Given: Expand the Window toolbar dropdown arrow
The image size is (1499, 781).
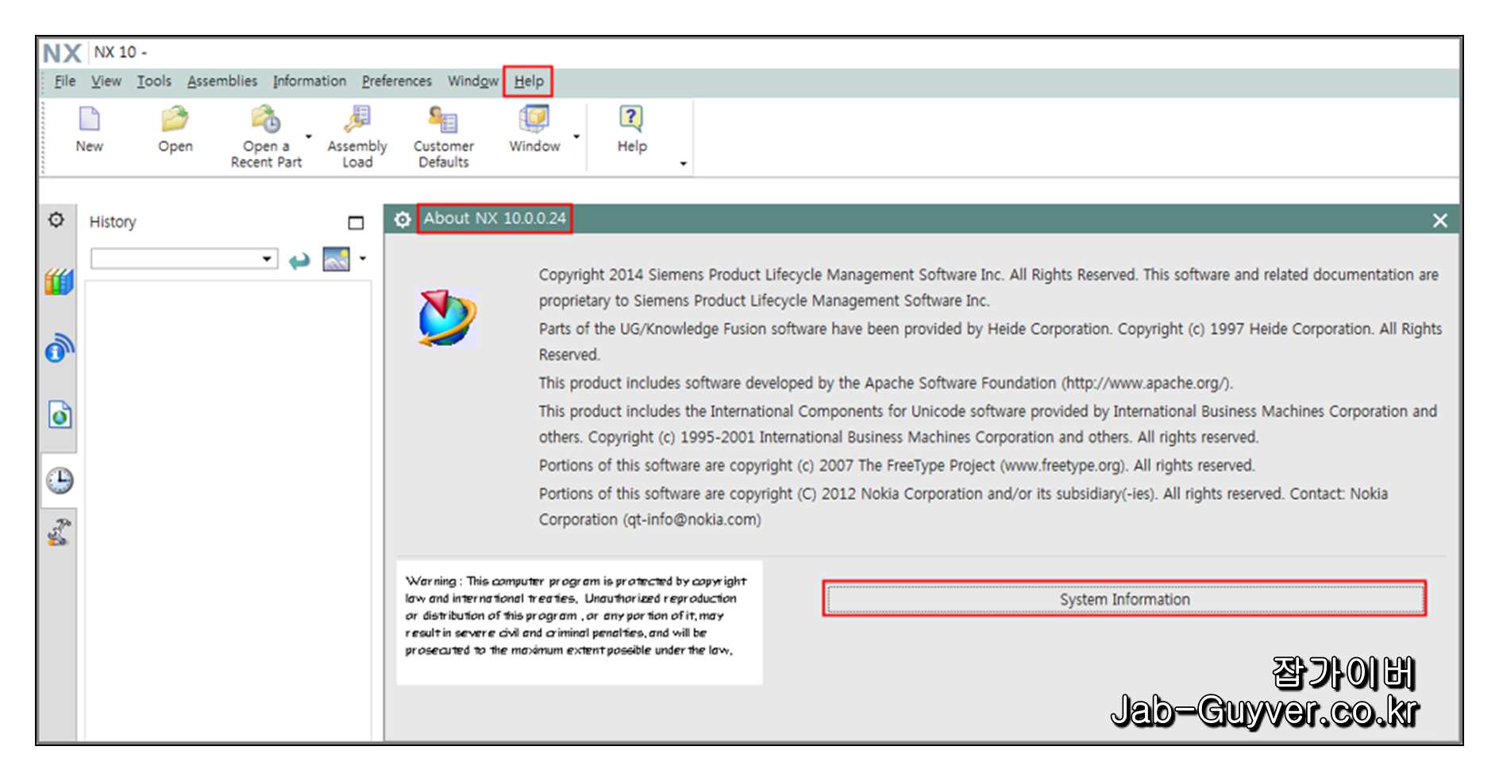Looking at the screenshot, I should [x=576, y=137].
